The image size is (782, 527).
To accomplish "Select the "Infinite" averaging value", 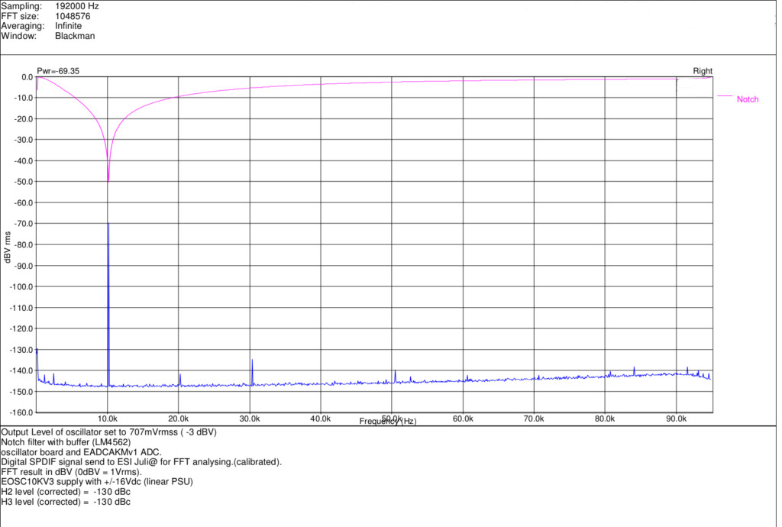I will [x=68, y=26].
